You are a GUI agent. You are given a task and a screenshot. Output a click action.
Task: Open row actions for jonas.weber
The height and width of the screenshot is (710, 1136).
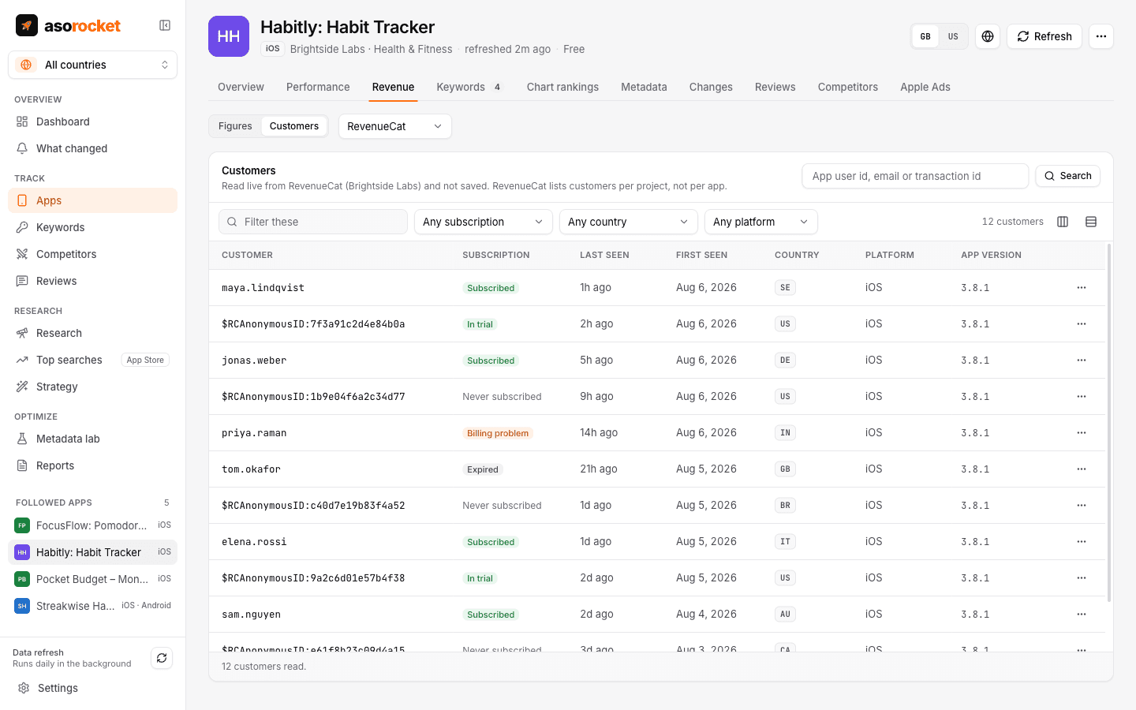pyautogui.click(x=1082, y=361)
